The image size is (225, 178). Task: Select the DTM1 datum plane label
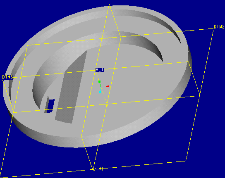(x=98, y=169)
